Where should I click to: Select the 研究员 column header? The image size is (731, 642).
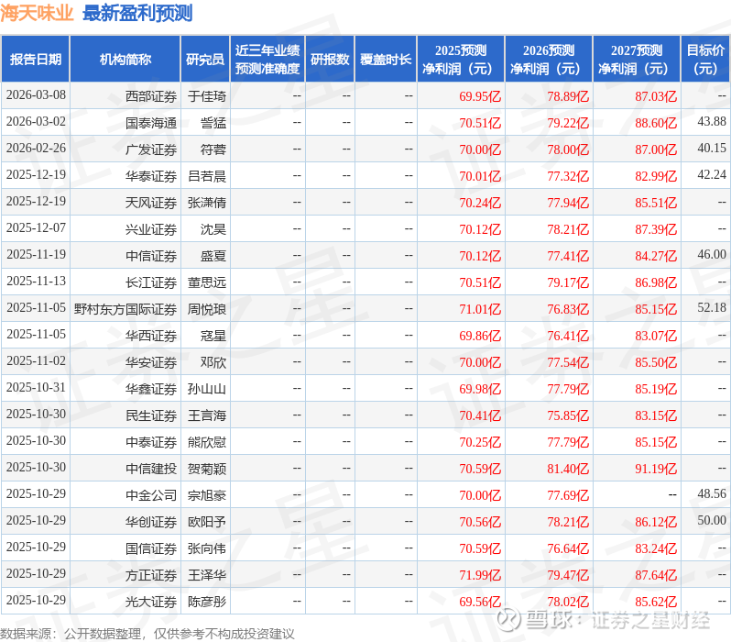(205, 60)
